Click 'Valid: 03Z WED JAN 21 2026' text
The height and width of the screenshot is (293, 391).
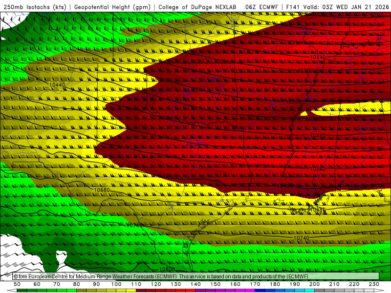(346, 7)
